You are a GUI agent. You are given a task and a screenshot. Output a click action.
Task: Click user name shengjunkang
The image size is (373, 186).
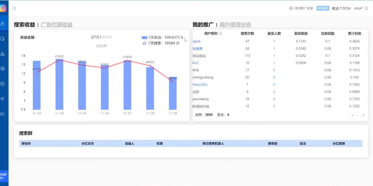pos(203,77)
